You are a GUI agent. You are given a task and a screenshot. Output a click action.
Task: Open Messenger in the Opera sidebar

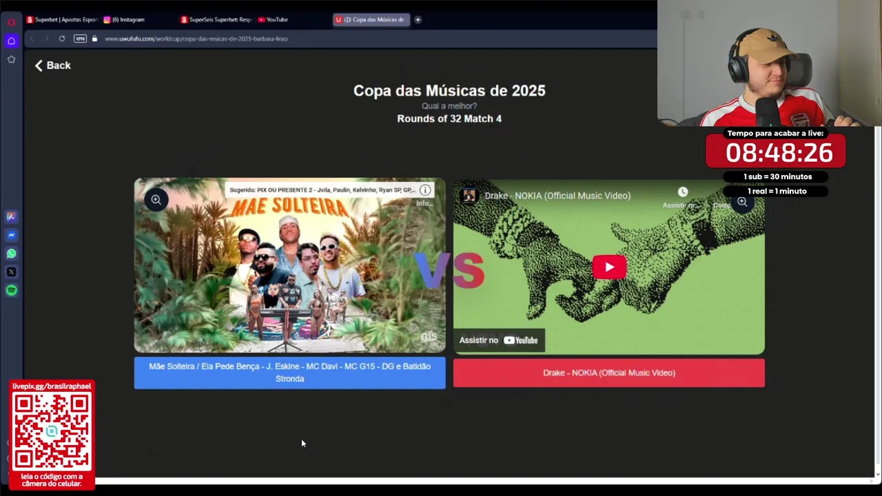[11, 235]
